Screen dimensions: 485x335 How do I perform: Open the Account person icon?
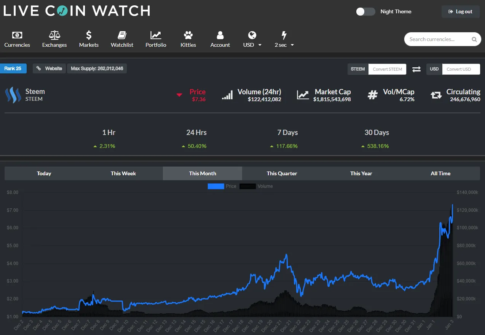(x=220, y=35)
